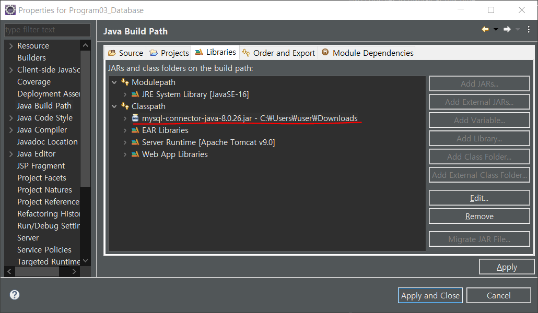The width and height of the screenshot is (538, 313).
Task: Maximize the Properties dialog window
Action: (491, 10)
